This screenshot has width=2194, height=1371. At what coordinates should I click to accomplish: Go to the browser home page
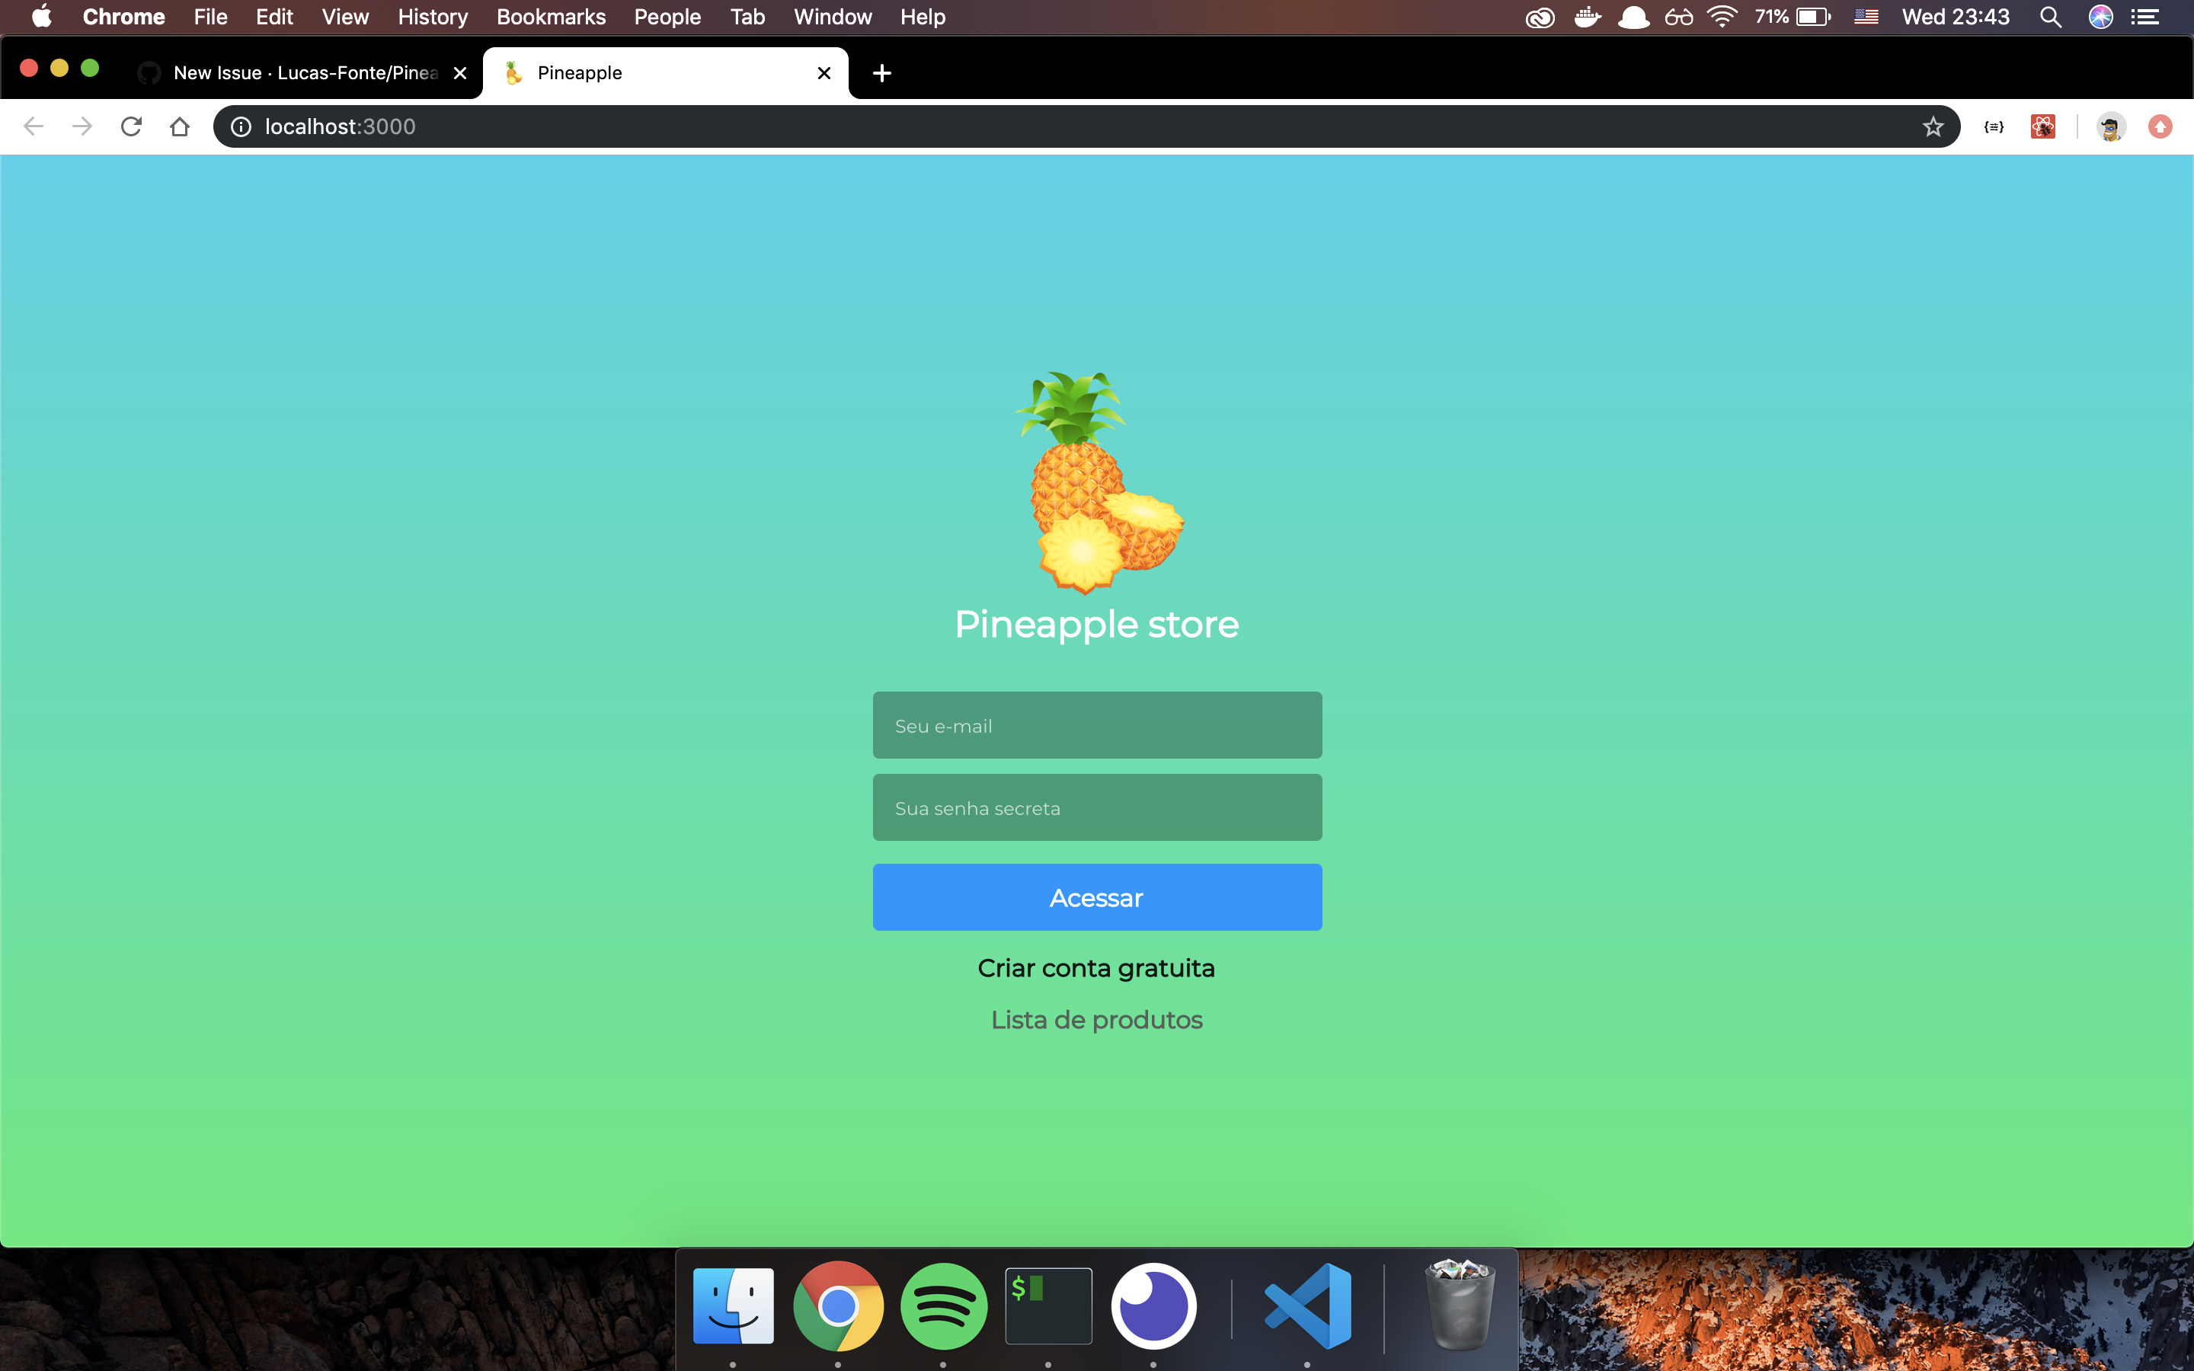(180, 126)
